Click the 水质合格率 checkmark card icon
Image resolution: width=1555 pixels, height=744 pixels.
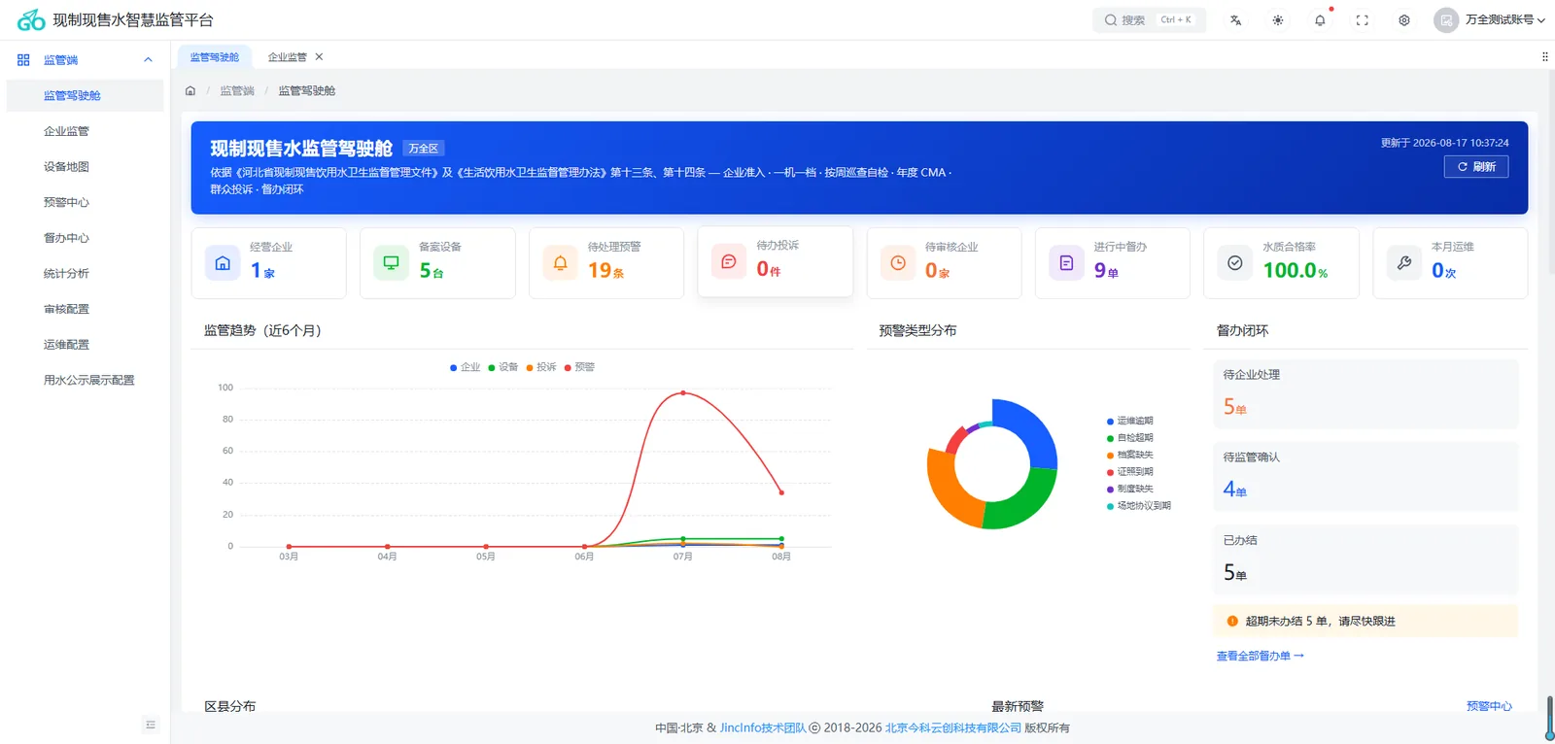point(1235,263)
